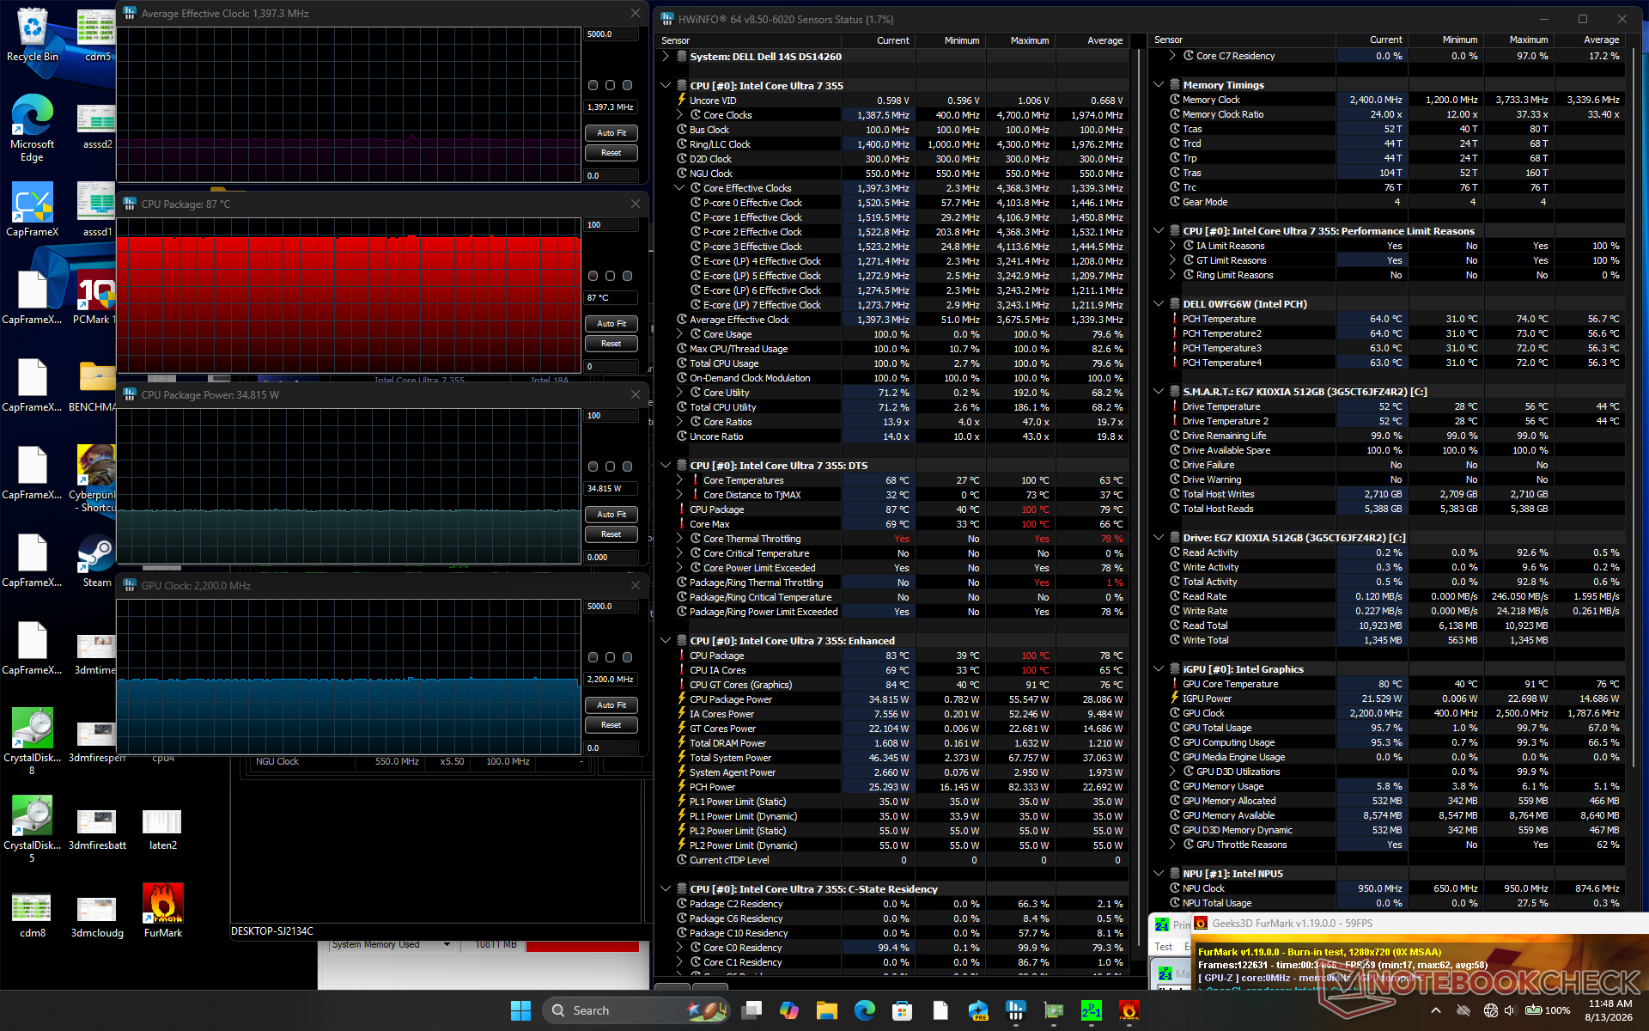Click the 5000.0 maximum field in Average Effective Clock graph
The height and width of the screenshot is (1031, 1649).
pos(612,34)
